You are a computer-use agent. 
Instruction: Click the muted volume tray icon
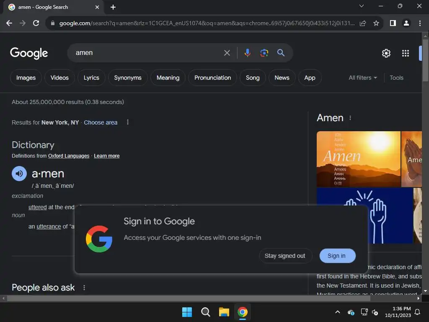click(x=375, y=312)
